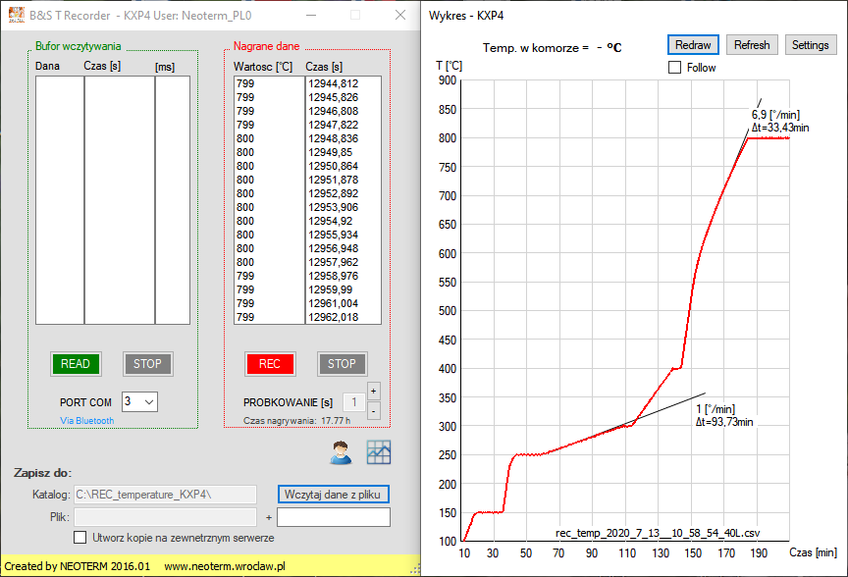This screenshot has width=848, height=577.
Task: Click the '1 [°/min]' slope annotation
Action: click(x=715, y=409)
